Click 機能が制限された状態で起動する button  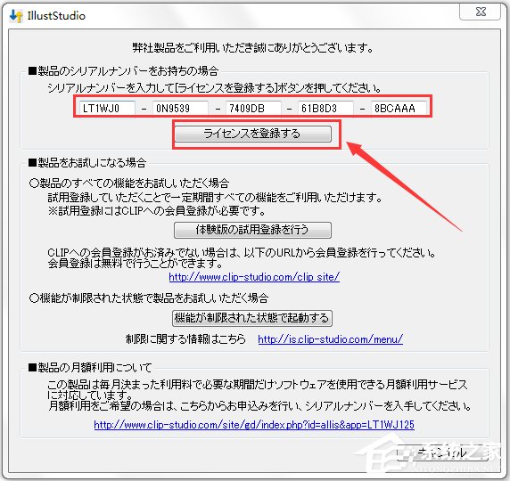252,318
